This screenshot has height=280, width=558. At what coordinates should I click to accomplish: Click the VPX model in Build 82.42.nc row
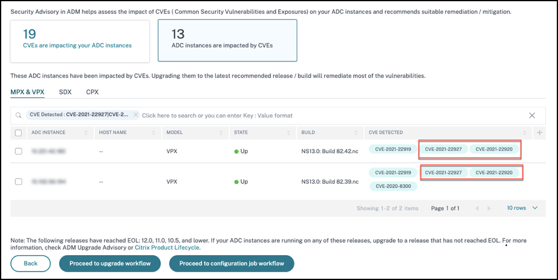[172, 151]
